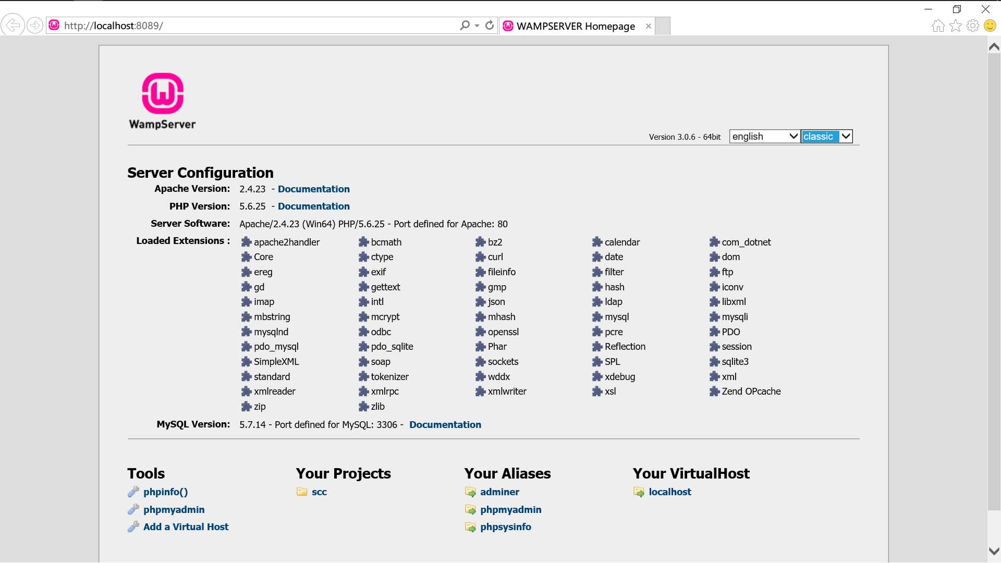Open the classic theme dropdown

(826, 136)
